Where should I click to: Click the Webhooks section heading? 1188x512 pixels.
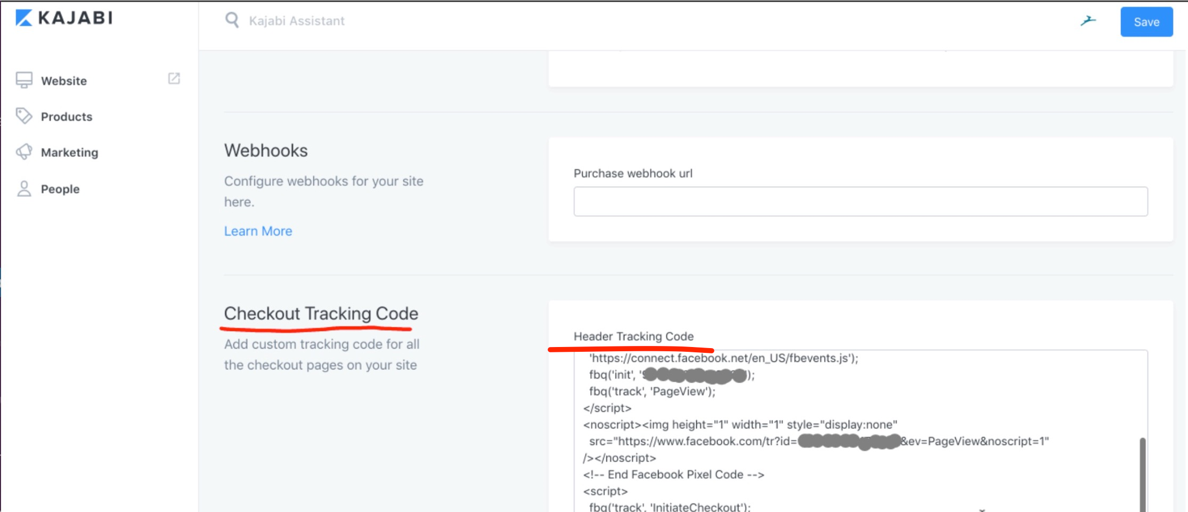point(266,151)
